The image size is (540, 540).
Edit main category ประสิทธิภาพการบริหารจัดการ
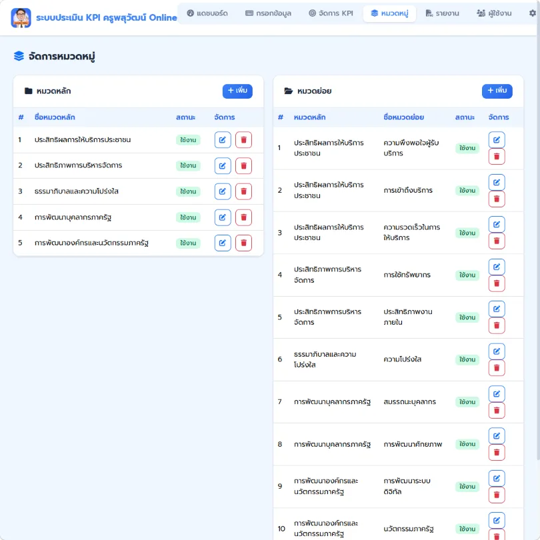coord(223,165)
